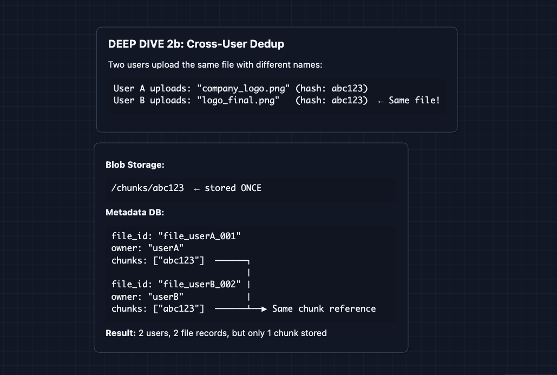Image resolution: width=557 pixels, height=375 pixels.
Task: Click the owner "userA" line
Action: click(147, 248)
